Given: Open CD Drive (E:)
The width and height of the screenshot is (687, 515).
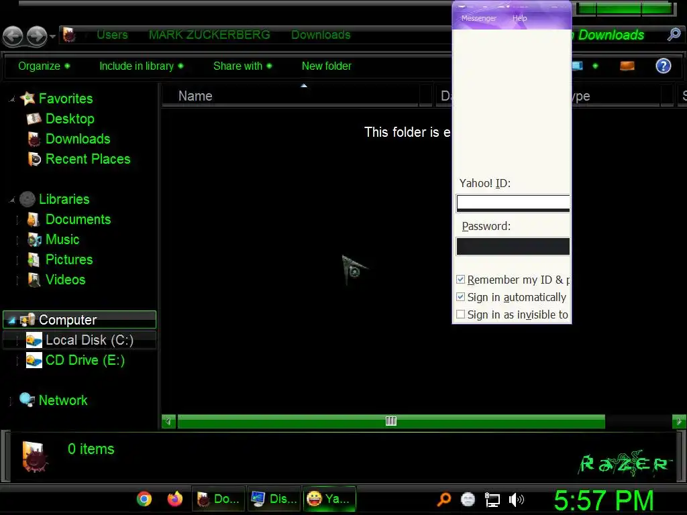Looking at the screenshot, I should 85,360.
